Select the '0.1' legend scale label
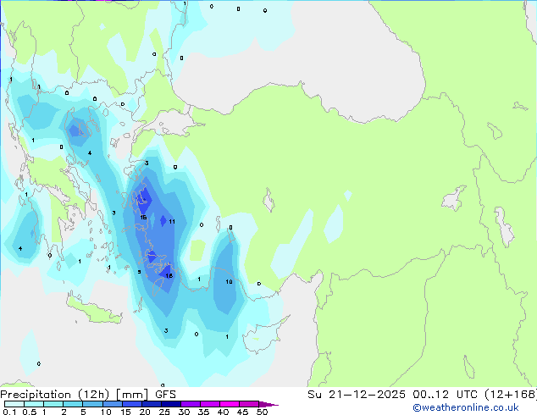 point(9,412)
